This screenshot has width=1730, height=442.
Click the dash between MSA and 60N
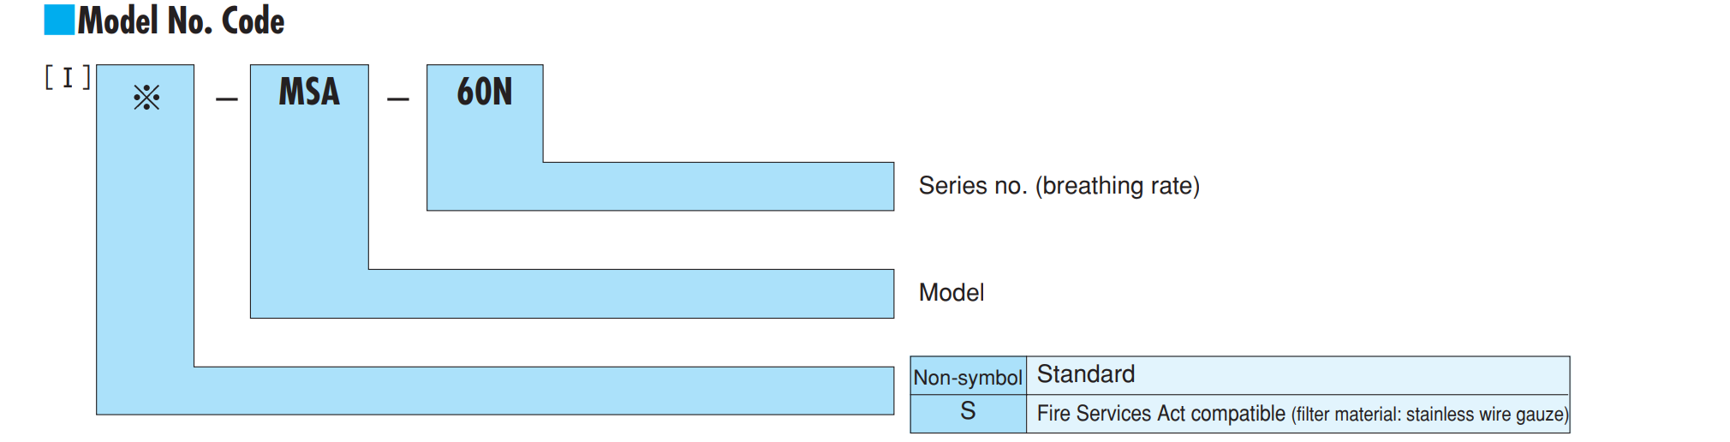(397, 99)
